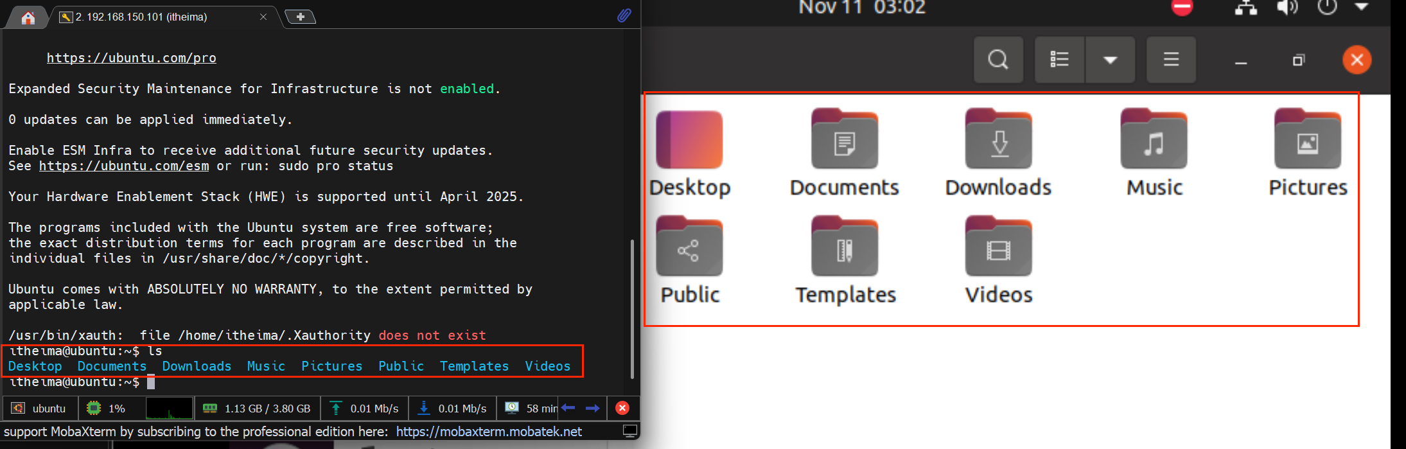1406x449 pixels.
Task: Open the https://mobaxterm.mobatek.net link
Action: (489, 432)
